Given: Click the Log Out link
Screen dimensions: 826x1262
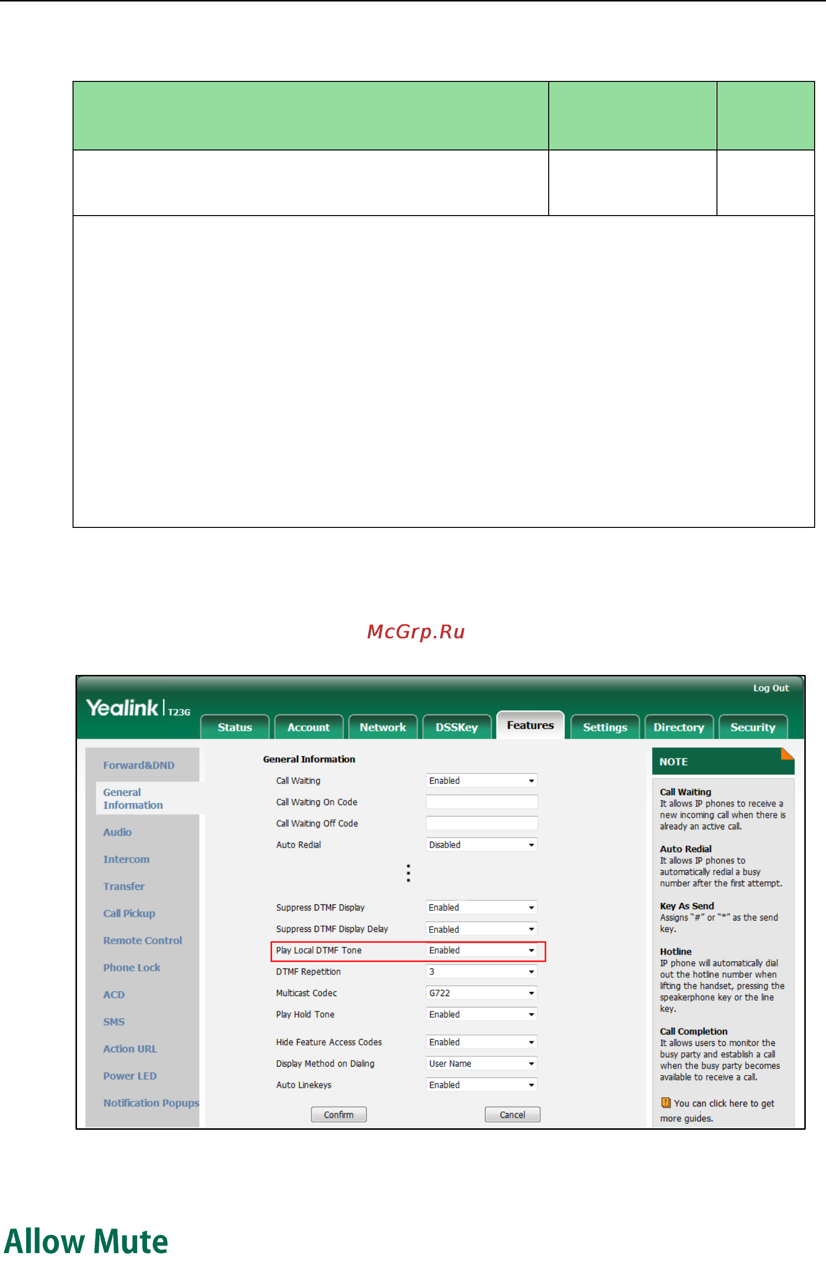Looking at the screenshot, I should pyautogui.click(x=771, y=688).
